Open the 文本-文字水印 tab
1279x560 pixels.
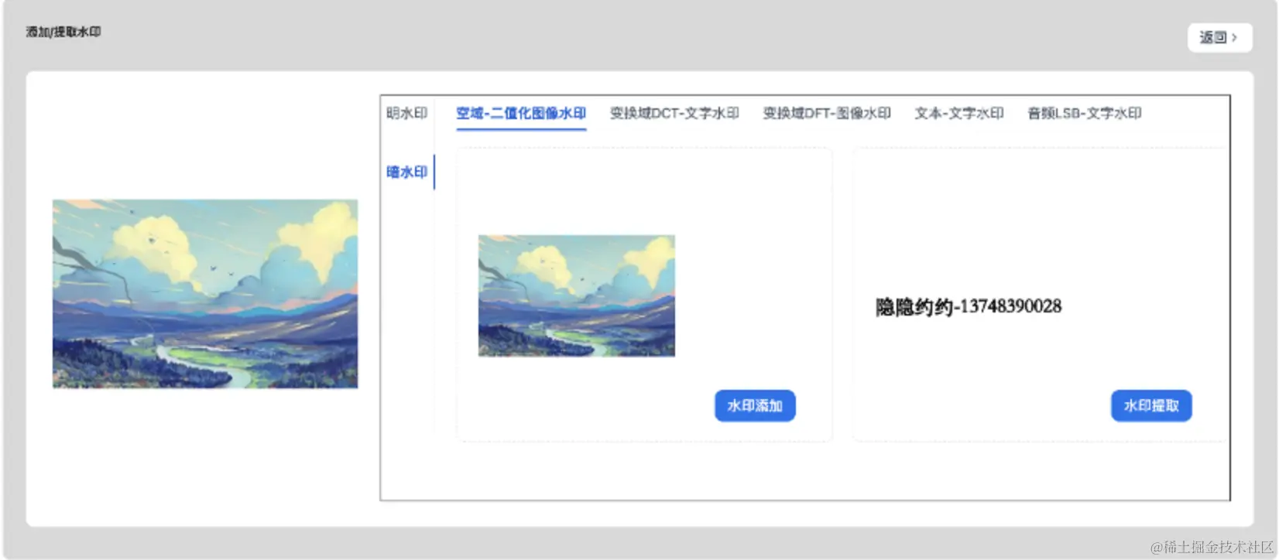(959, 113)
